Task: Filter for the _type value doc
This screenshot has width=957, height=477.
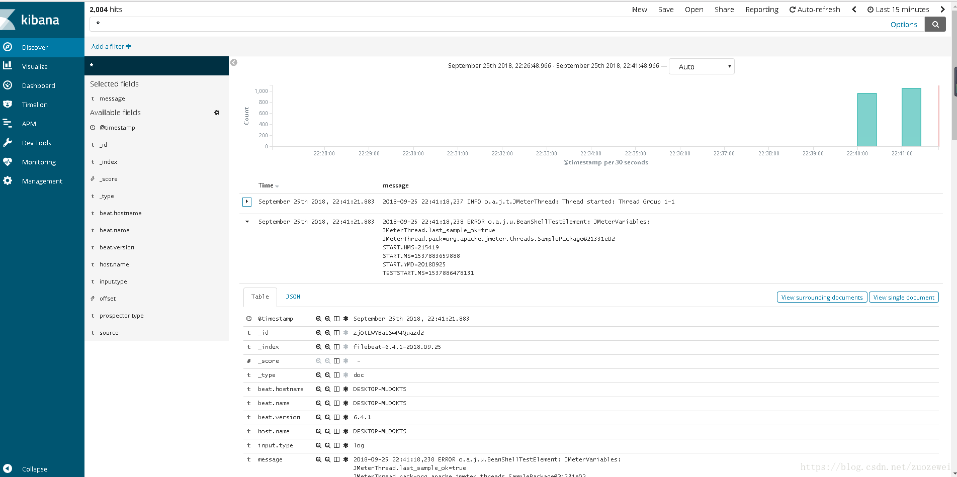Action: coord(318,375)
